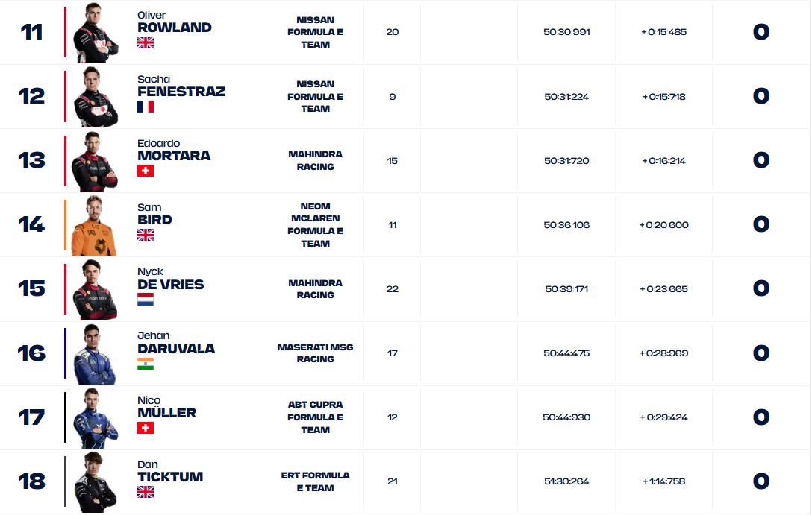This screenshot has width=812, height=515.
Task: Click the UK flag under Oliver Rowland
Action: coord(146,42)
